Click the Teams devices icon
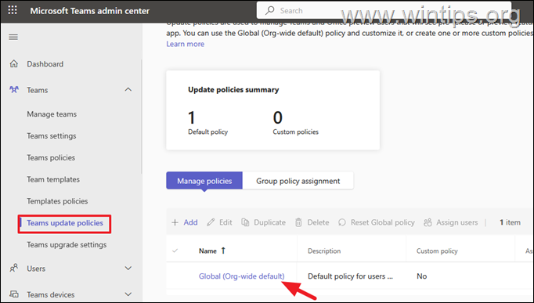This screenshot has height=303, width=534. tap(14, 294)
